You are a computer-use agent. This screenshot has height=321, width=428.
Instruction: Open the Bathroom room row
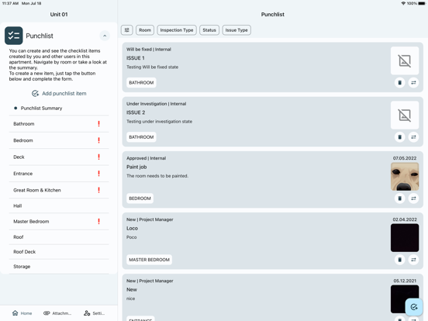(x=59, y=124)
